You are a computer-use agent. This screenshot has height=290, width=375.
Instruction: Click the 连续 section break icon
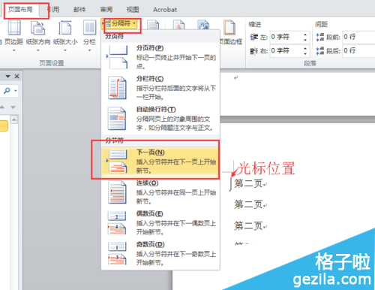pos(118,192)
